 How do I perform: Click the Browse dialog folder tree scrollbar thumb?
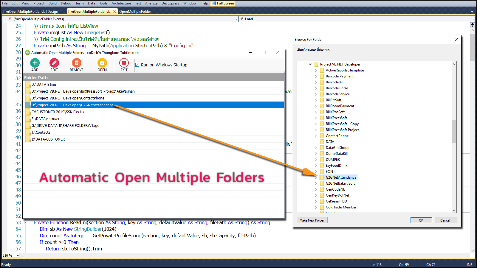(454, 131)
